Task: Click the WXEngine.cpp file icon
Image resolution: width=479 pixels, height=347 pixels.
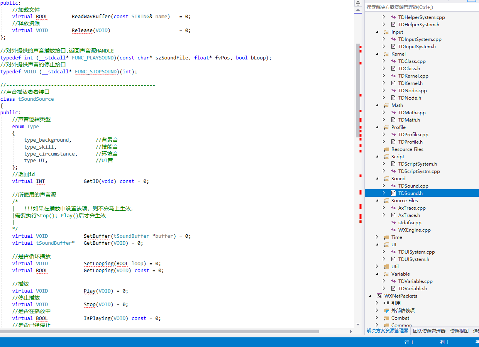Action: [393, 230]
